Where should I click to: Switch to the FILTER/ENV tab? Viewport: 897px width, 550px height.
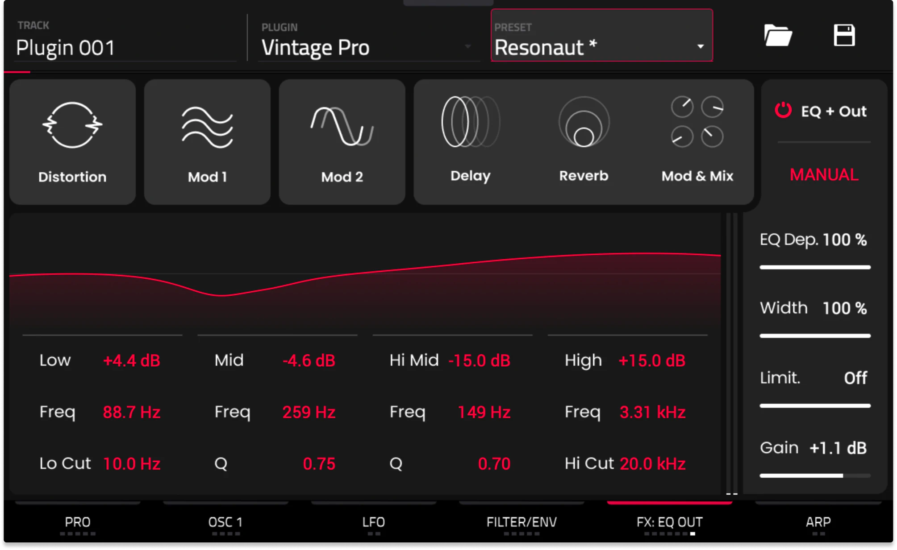[522, 522]
